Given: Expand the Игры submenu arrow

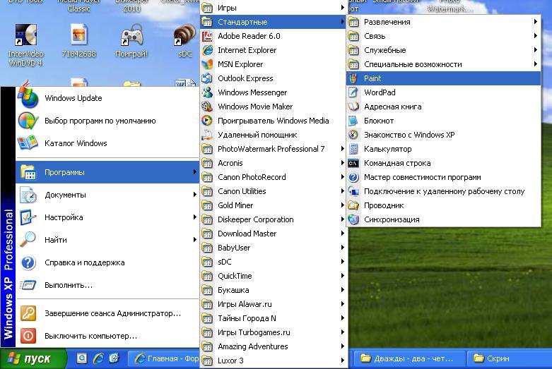Looking at the screenshot, I should click(343, 8).
